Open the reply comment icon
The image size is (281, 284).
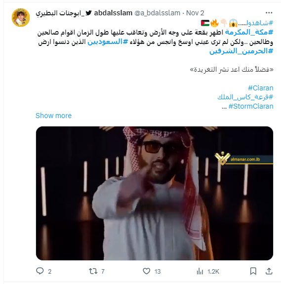coord(40,271)
